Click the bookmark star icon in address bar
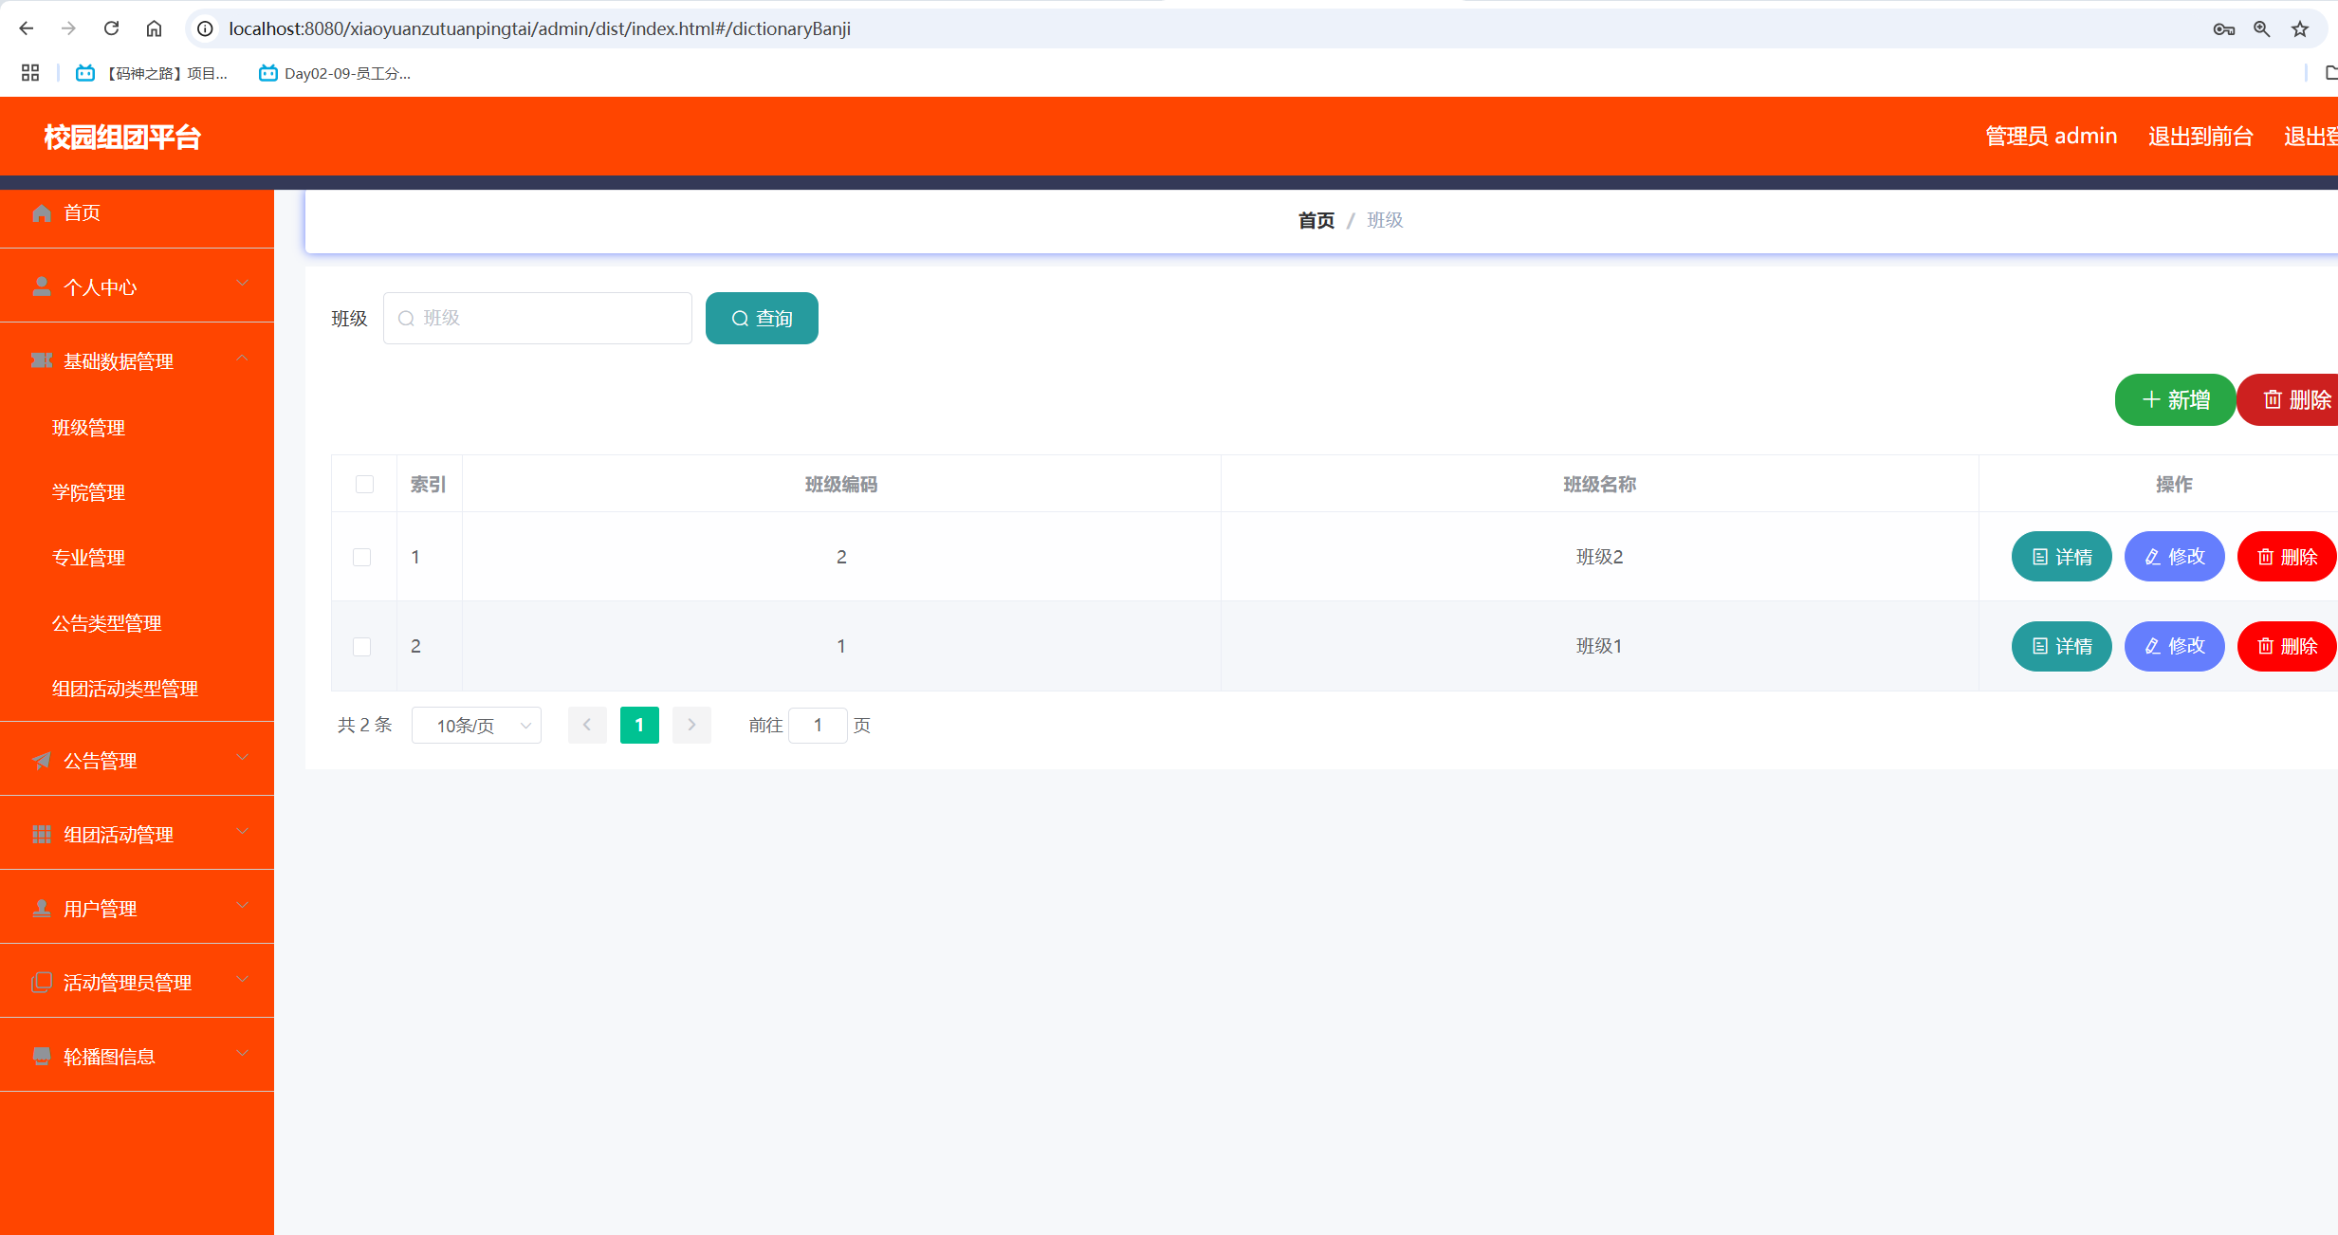This screenshot has height=1235, width=2338. (2300, 29)
